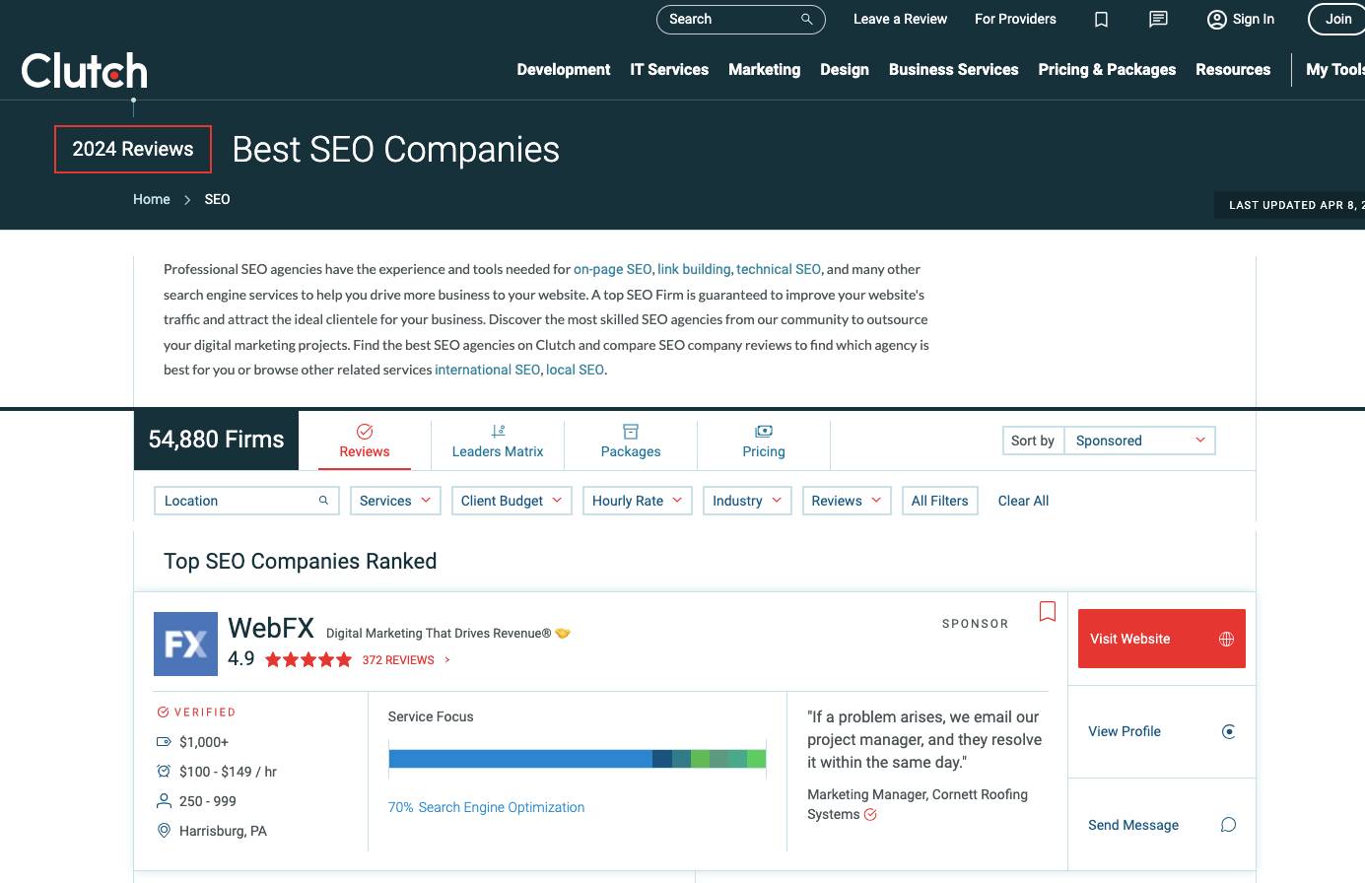Open the Design menu
The image size is (1365, 883).
845,70
